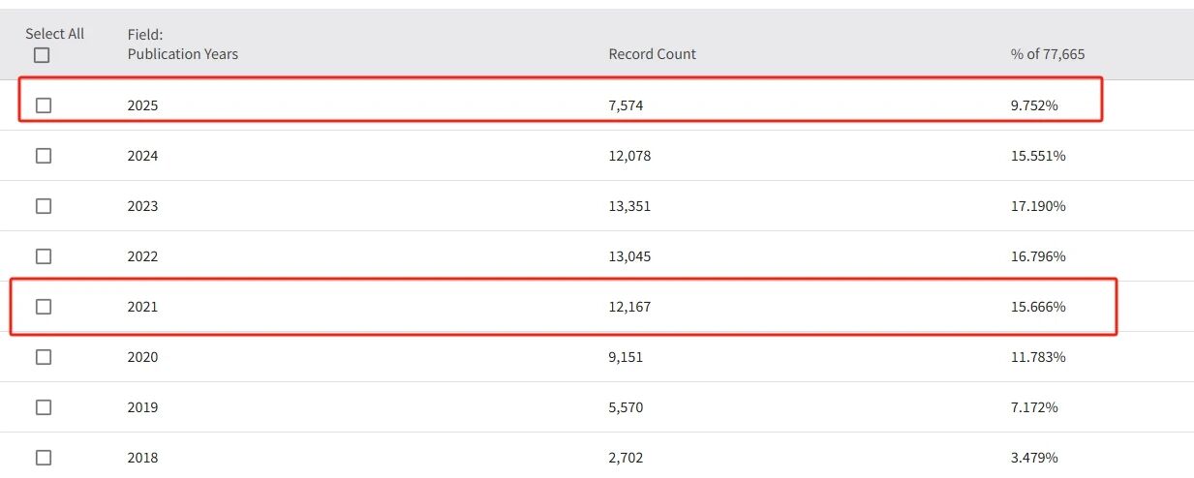Click the 2024 year label

(x=142, y=156)
